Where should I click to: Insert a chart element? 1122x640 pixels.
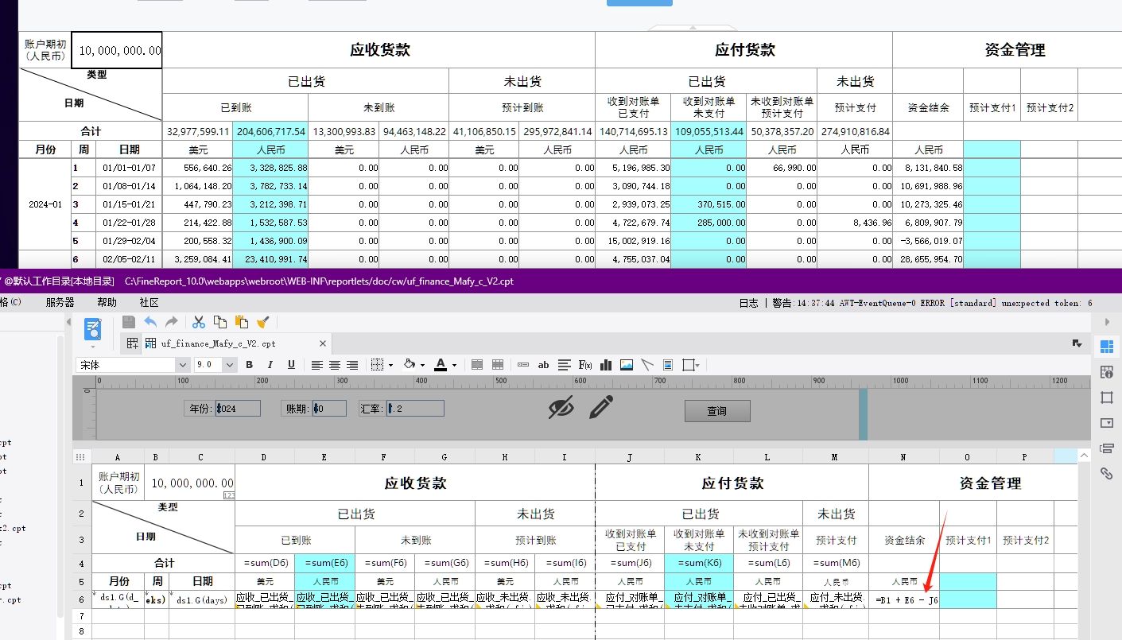click(606, 365)
